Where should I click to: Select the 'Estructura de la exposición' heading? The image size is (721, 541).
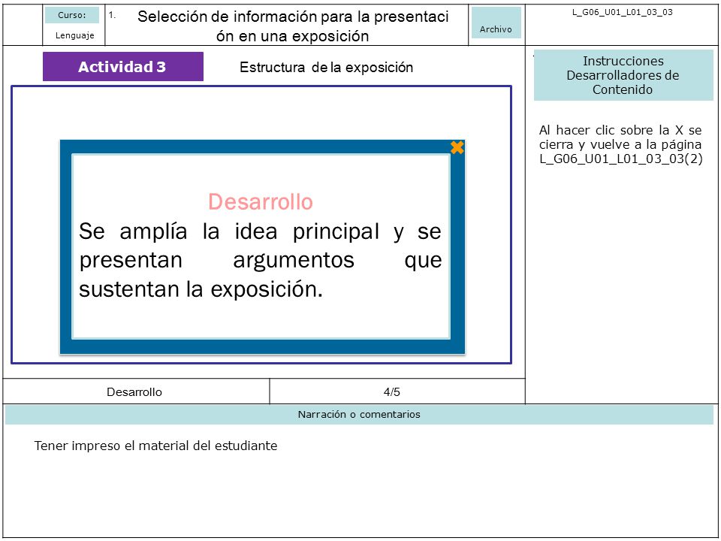(326, 67)
